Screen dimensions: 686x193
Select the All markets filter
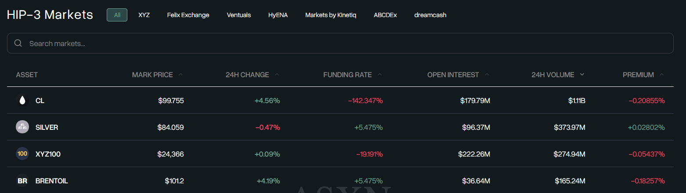pyautogui.click(x=117, y=15)
